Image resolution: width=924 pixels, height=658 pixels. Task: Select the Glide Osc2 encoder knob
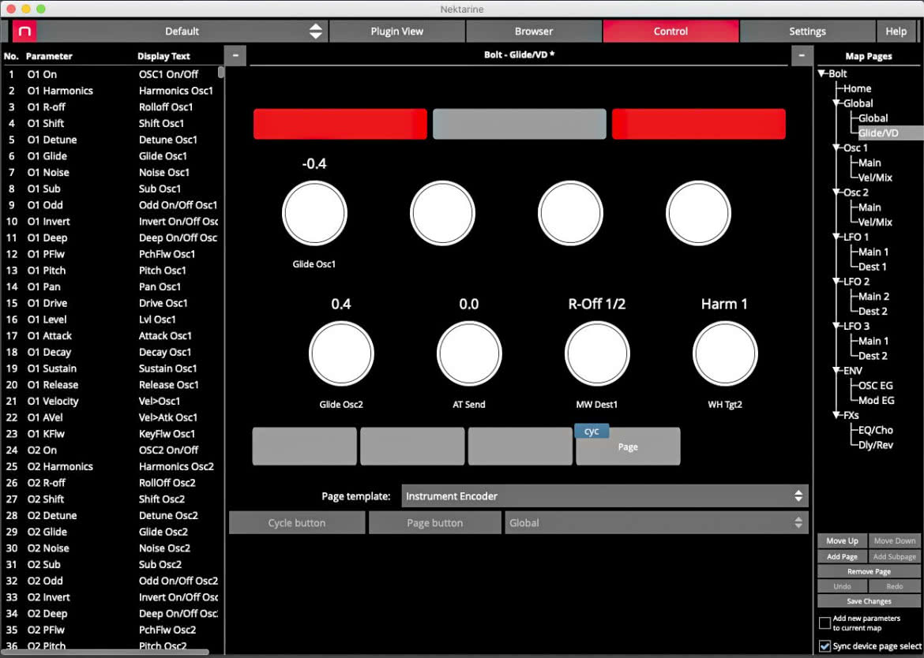tap(341, 353)
